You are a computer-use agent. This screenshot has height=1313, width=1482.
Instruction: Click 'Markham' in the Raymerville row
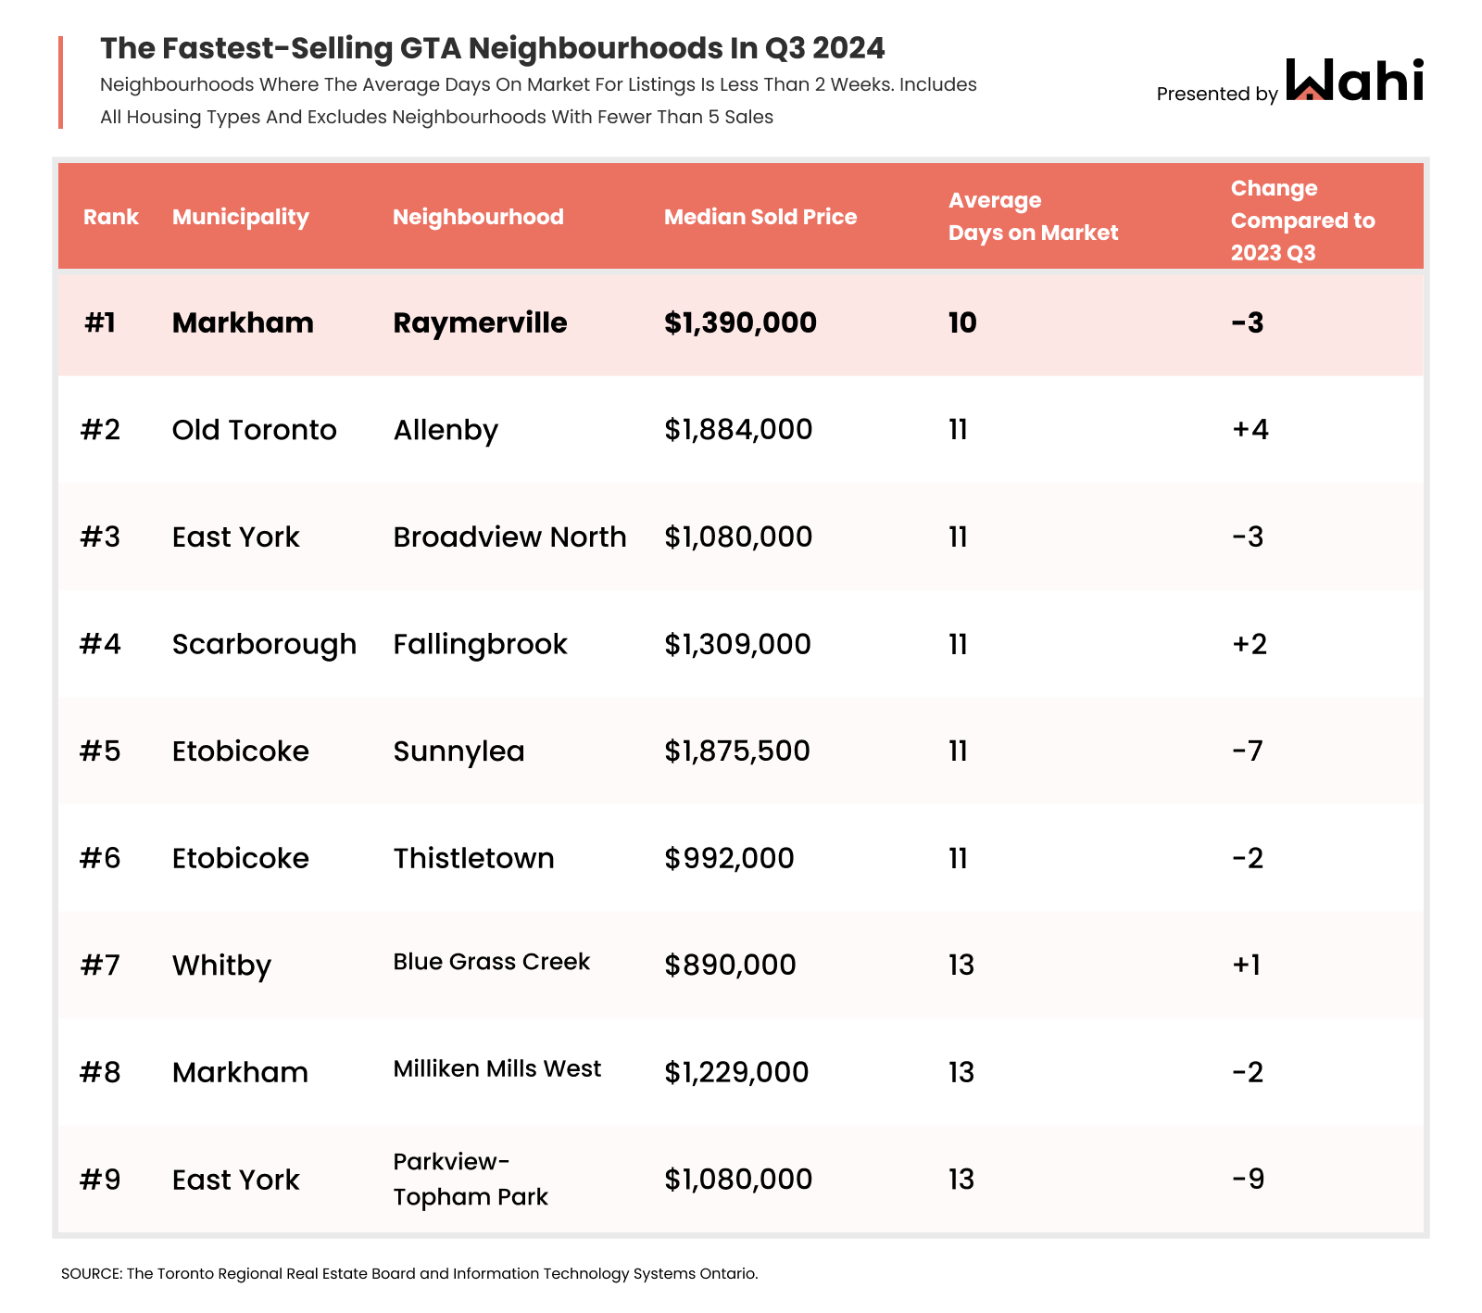click(x=243, y=322)
